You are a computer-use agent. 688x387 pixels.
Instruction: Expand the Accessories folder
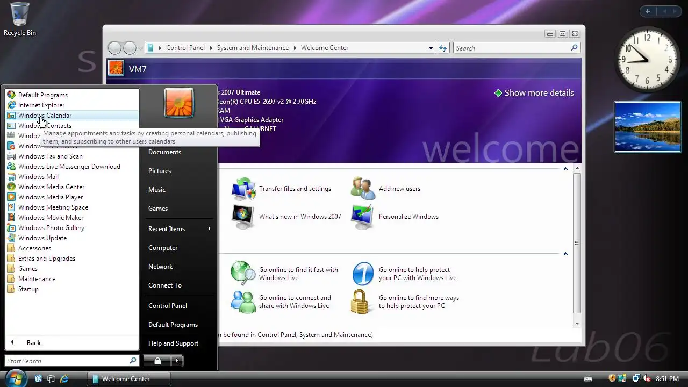(72, 248)
